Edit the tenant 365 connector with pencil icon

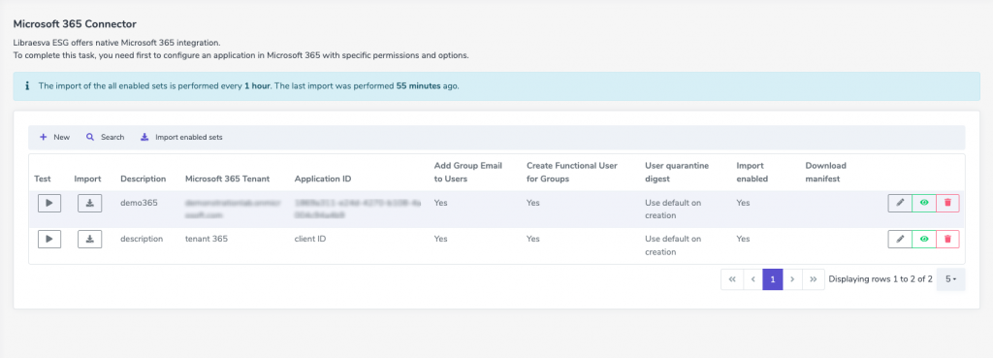click(900, 239)
